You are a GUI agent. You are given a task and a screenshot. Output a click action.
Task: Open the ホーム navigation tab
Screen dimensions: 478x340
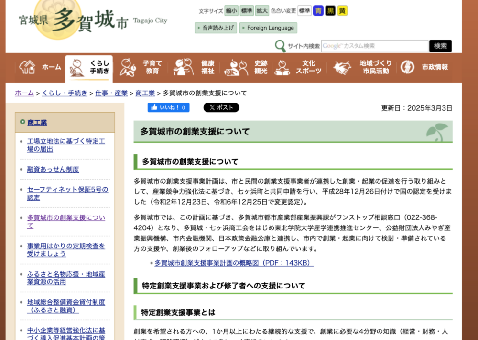40,67
